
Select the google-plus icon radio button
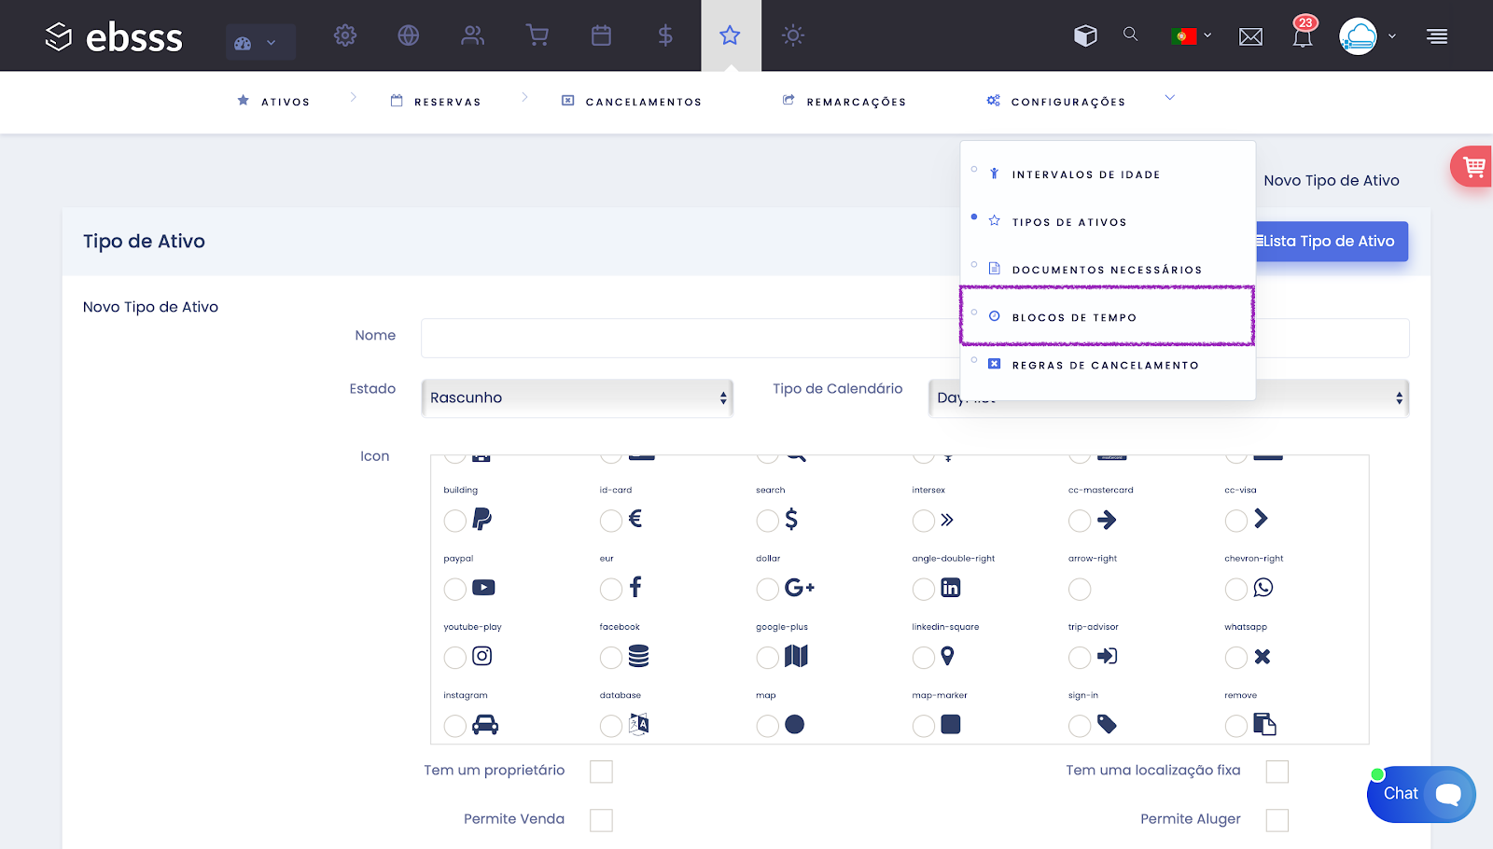pyautogui.click(x=768, y=590)
